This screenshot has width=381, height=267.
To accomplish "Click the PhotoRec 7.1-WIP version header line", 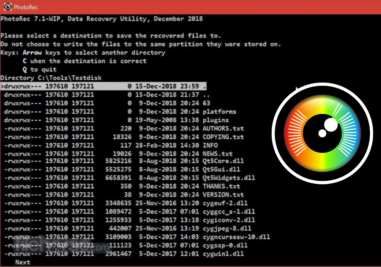I will click(x=102, y=19).
